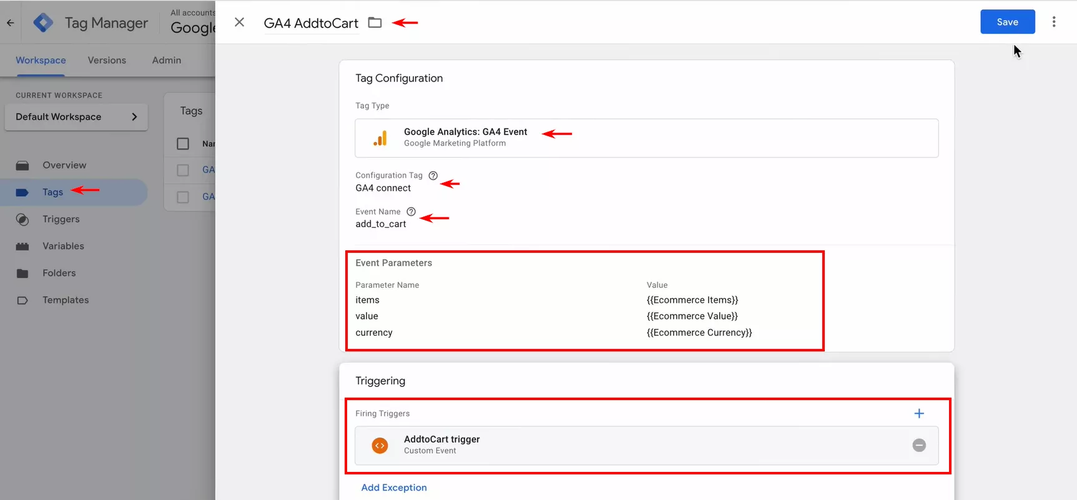Click the Event Parameters heading
1077x500 pixels.
[393, 263]
